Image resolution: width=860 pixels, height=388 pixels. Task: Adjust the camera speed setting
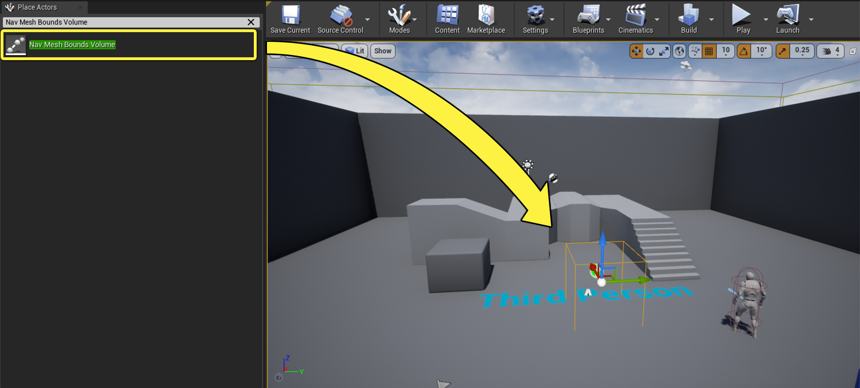[x=830, y=51]
